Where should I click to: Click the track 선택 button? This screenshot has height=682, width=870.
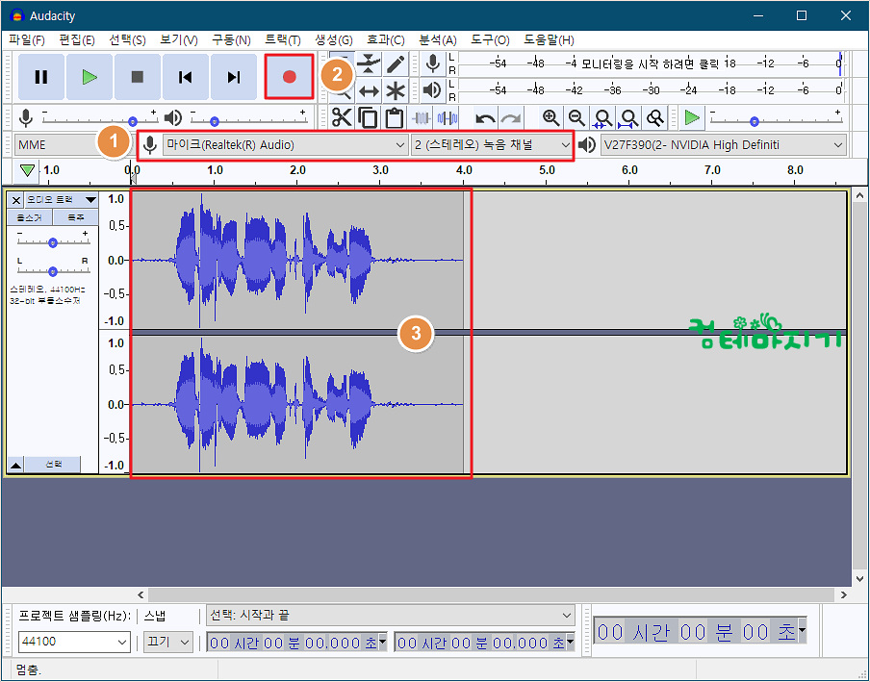53,465
